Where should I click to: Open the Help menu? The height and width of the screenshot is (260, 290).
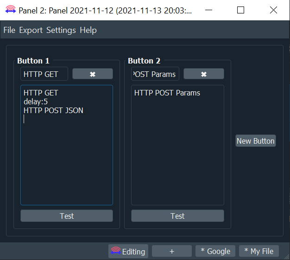[88, 30]
